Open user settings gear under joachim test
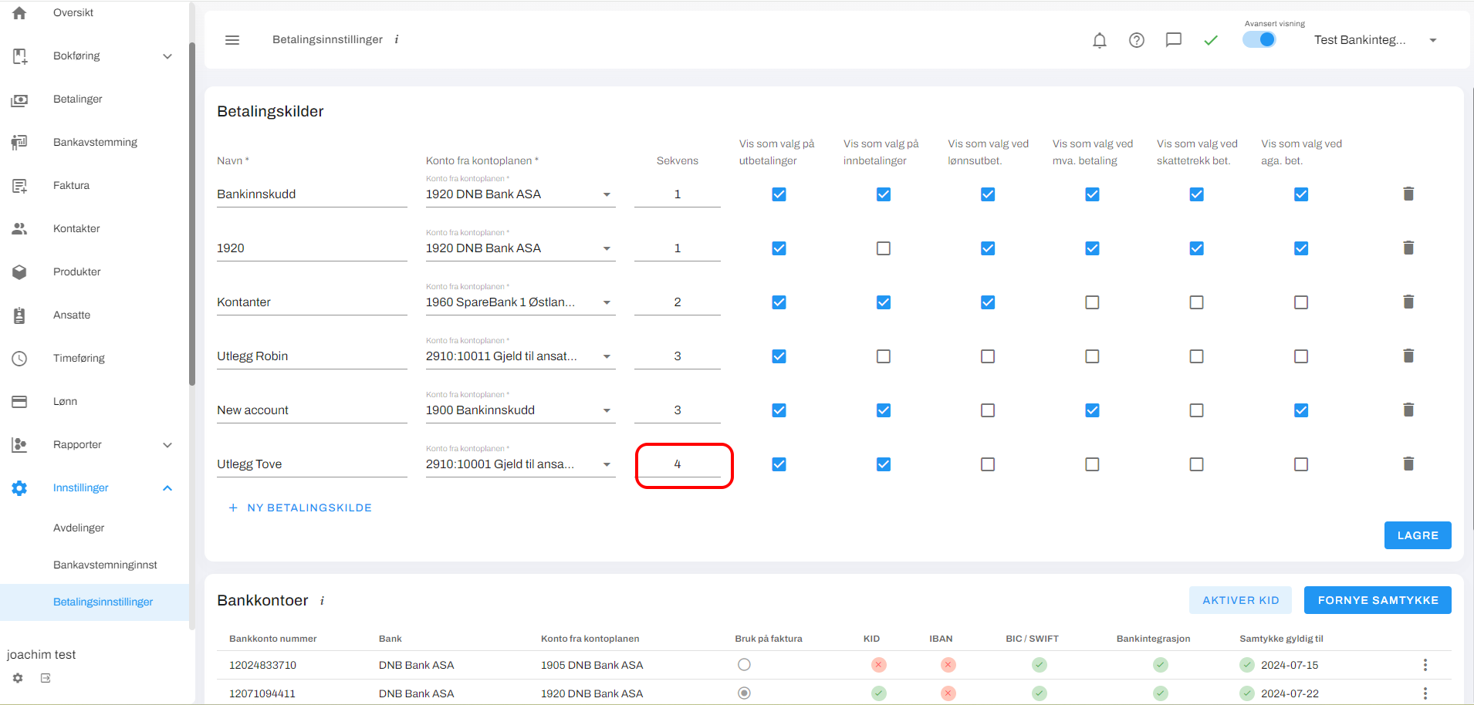Image resolution: width=1474 pixels, height=705 pixels. coord(18,678)
